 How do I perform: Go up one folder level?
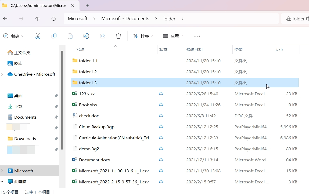(x=37, y=19)
